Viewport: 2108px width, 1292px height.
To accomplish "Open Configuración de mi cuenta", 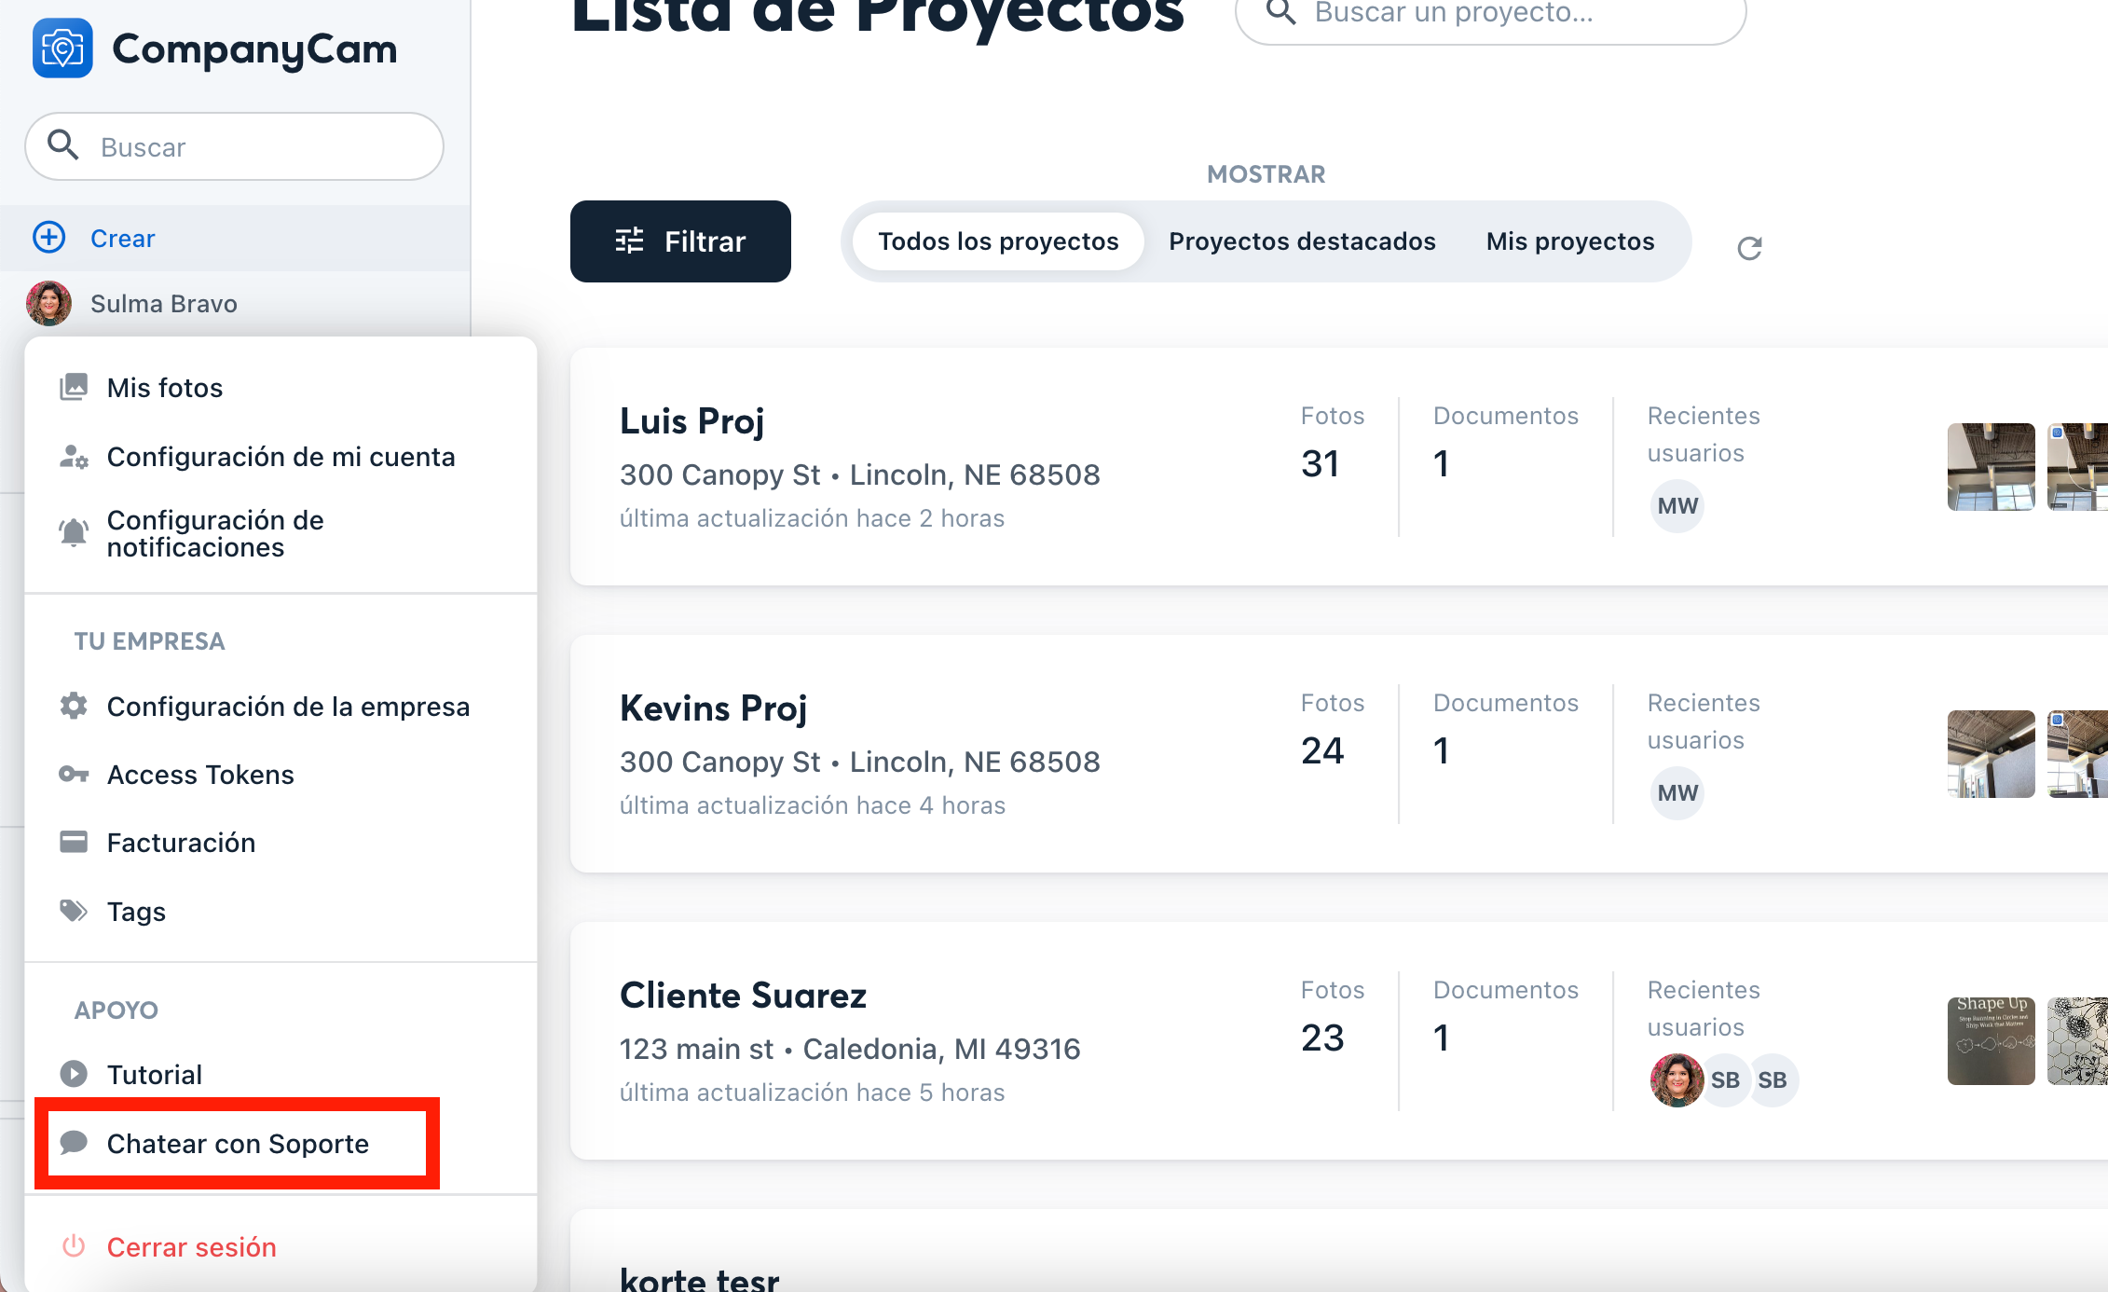I will tap(281, 457).
